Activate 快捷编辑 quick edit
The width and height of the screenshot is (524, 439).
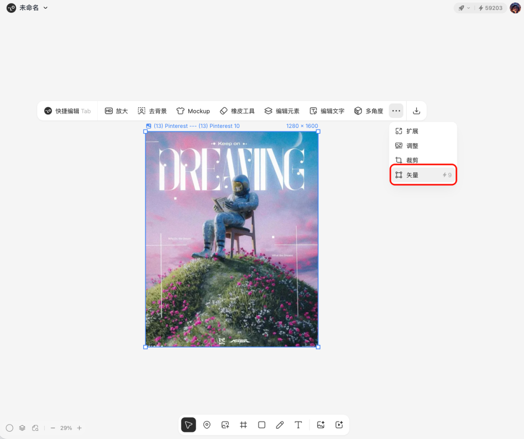tap(67, 111)
